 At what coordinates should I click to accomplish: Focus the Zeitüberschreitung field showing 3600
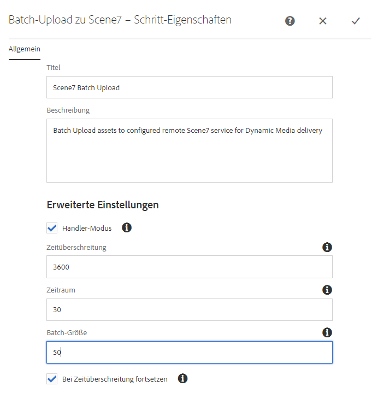(189, 267)
